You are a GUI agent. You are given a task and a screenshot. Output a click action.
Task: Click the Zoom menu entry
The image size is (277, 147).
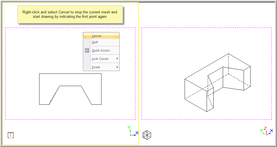[96, 67]
